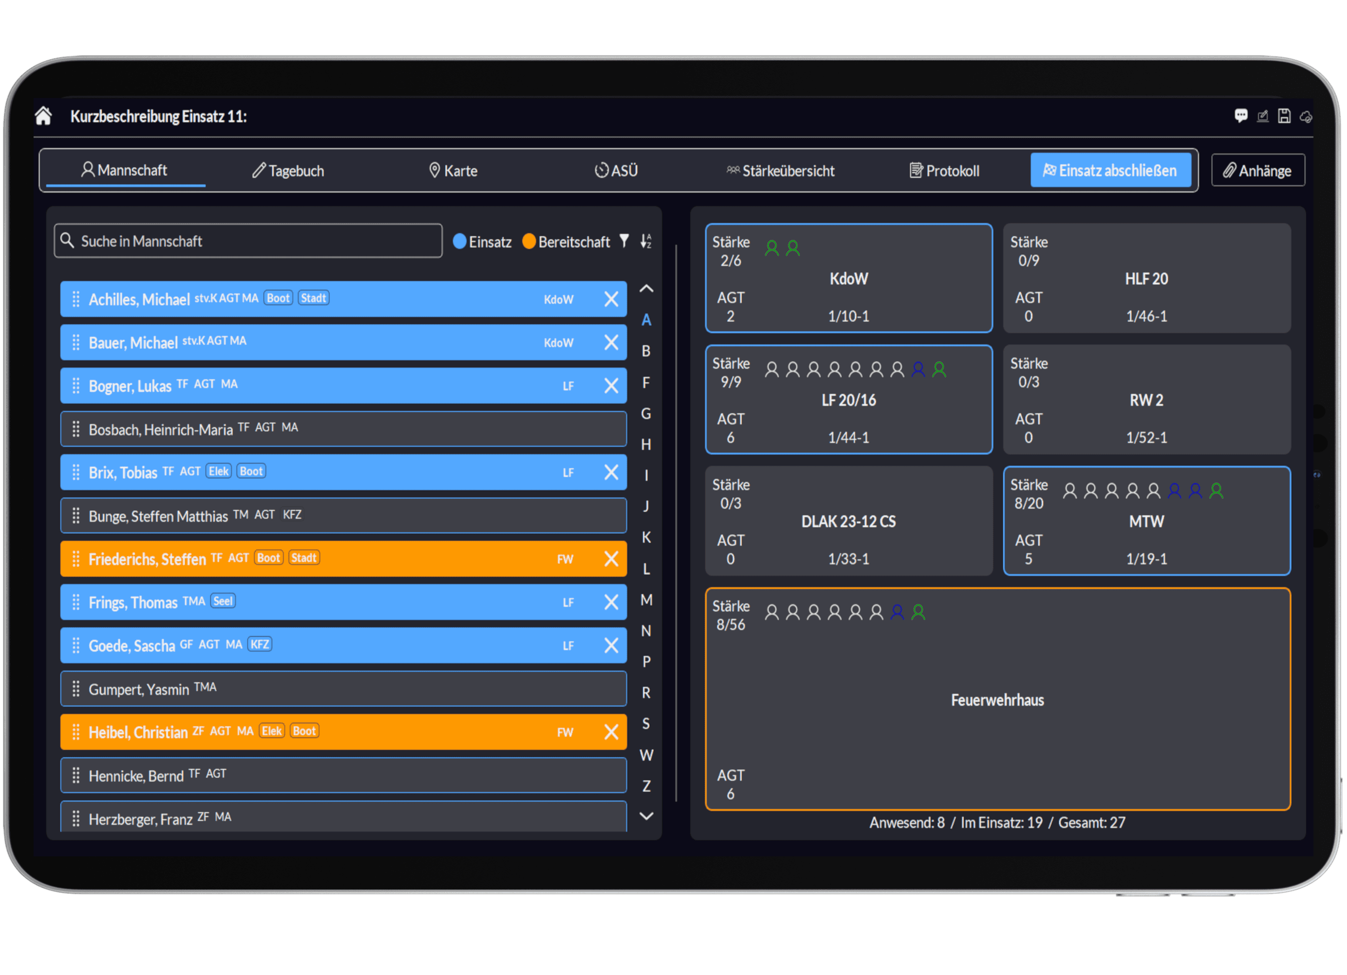Click the floppy disk save icon
The image size is (1347, 975).
click(1284, 117)
